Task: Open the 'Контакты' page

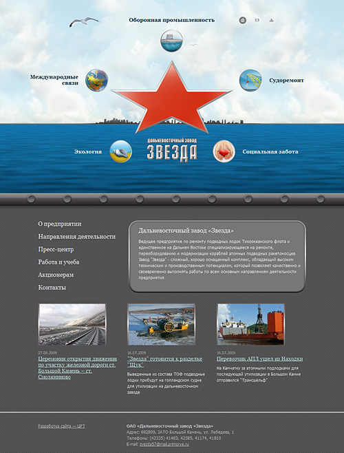Action: point(52,288)
